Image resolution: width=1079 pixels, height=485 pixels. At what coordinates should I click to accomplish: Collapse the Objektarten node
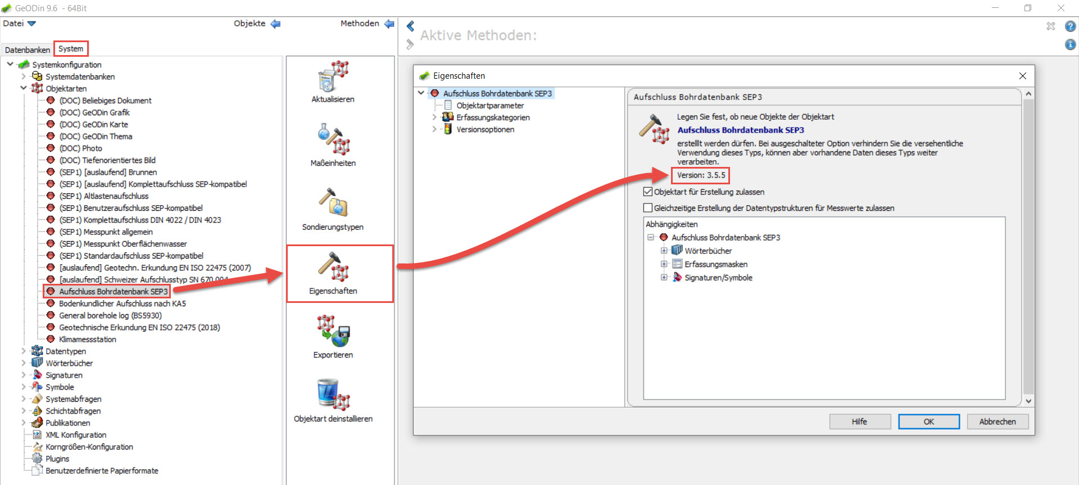pos(24,88)
